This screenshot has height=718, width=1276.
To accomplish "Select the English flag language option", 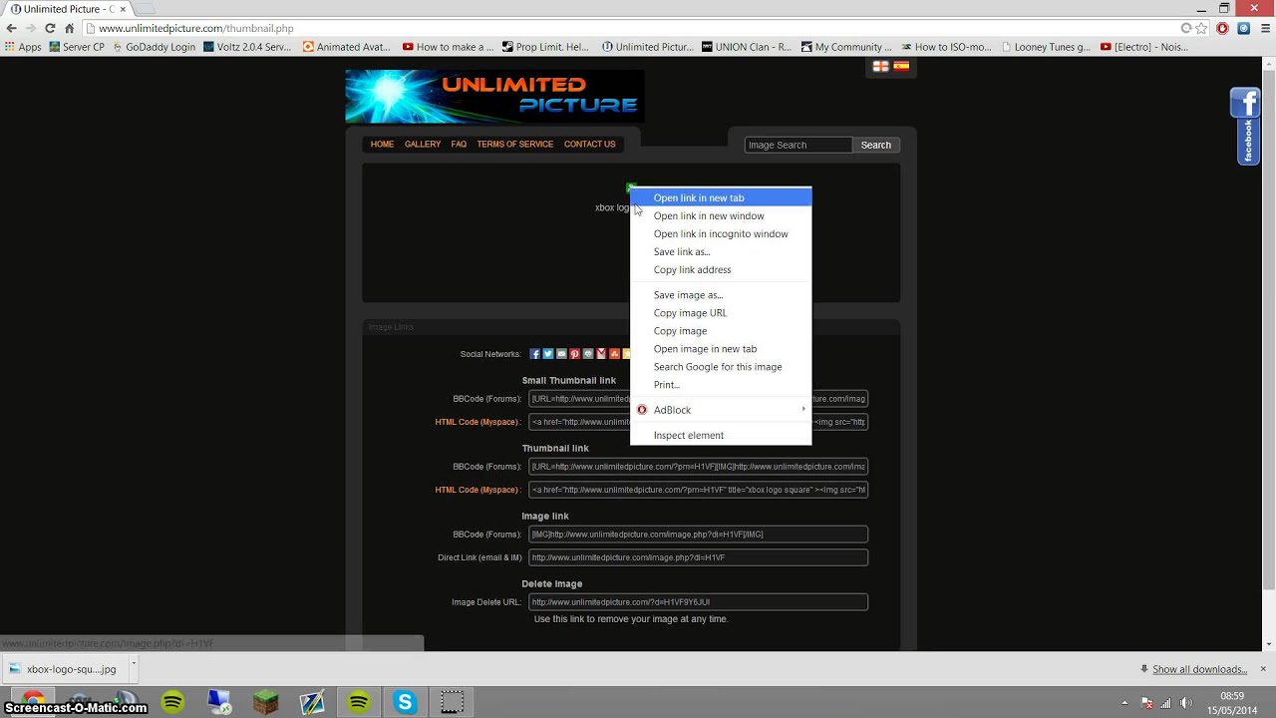I will point(880,66).
